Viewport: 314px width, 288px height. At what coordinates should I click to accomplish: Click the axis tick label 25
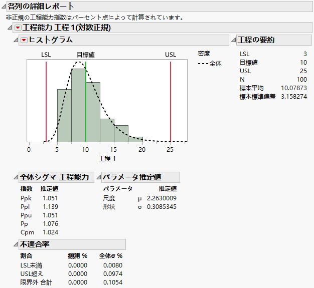point(170,150)
